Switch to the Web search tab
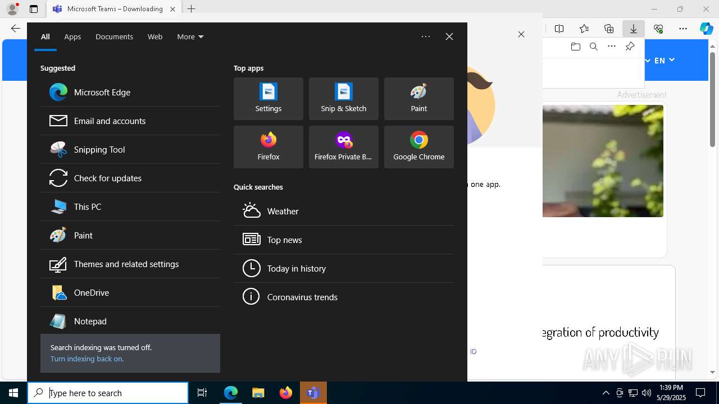 pyautogui.click(x=155, y=36)
